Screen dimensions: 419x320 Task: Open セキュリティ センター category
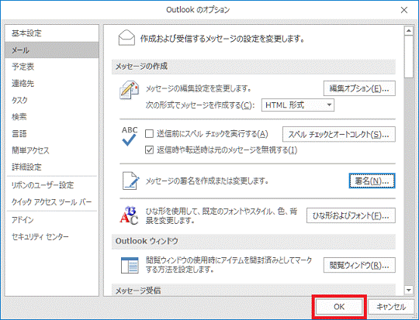pyautogui.click(x=52, y=237)
